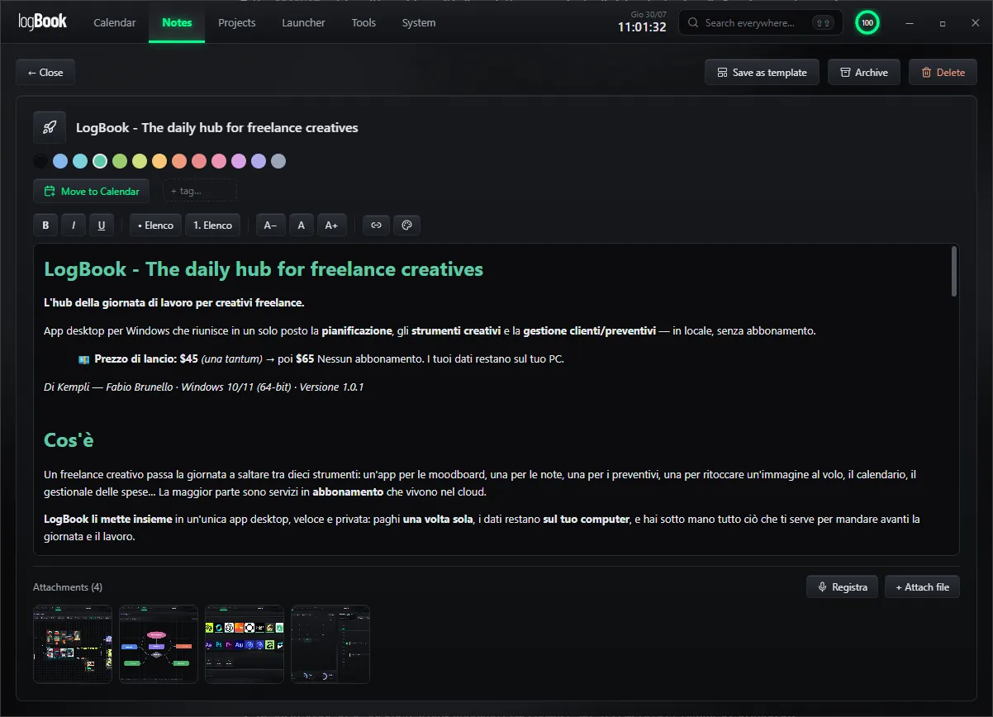
Task: Select the lavender-purple note color swatch
Action: coord(259,161)
